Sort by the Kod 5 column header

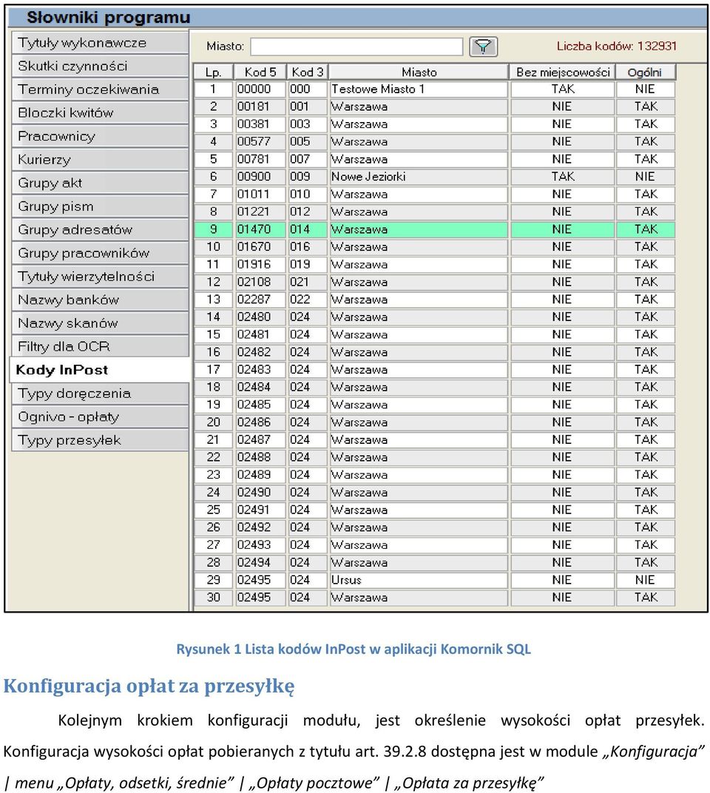click(x=260, y=72)
